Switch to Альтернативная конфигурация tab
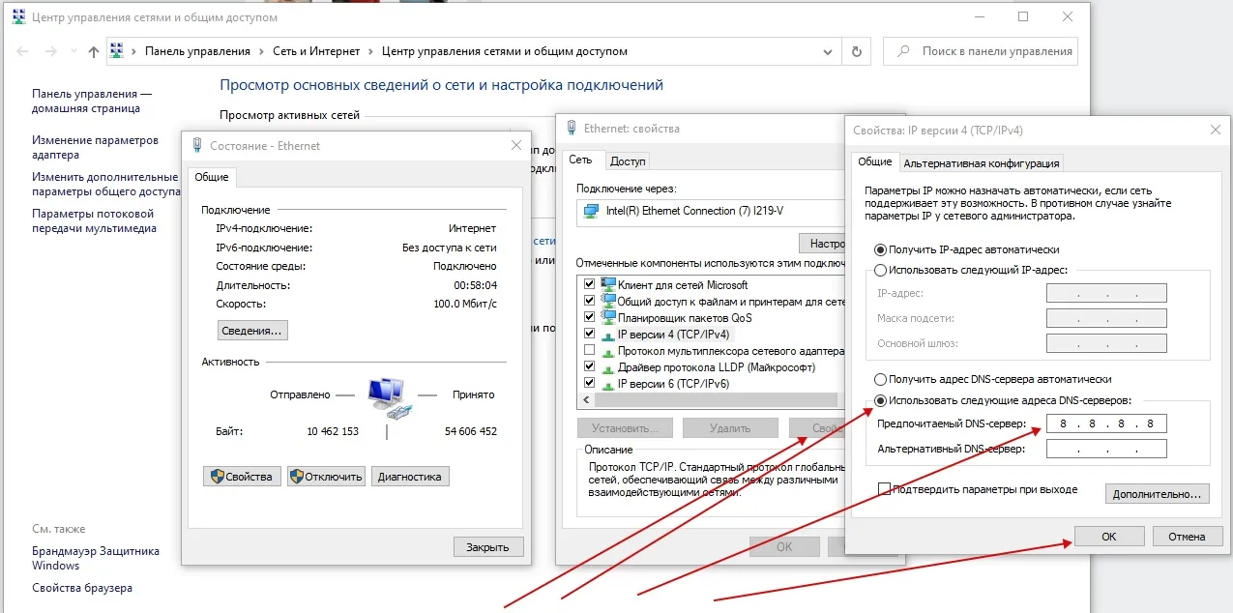Image resolution: width=1233 pixels, height=613 pixels. [982, 163]
